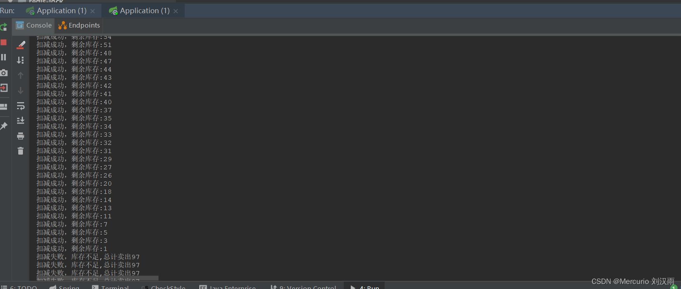Click the log line with remaining stock 31
681x289 pixels.
74,151
